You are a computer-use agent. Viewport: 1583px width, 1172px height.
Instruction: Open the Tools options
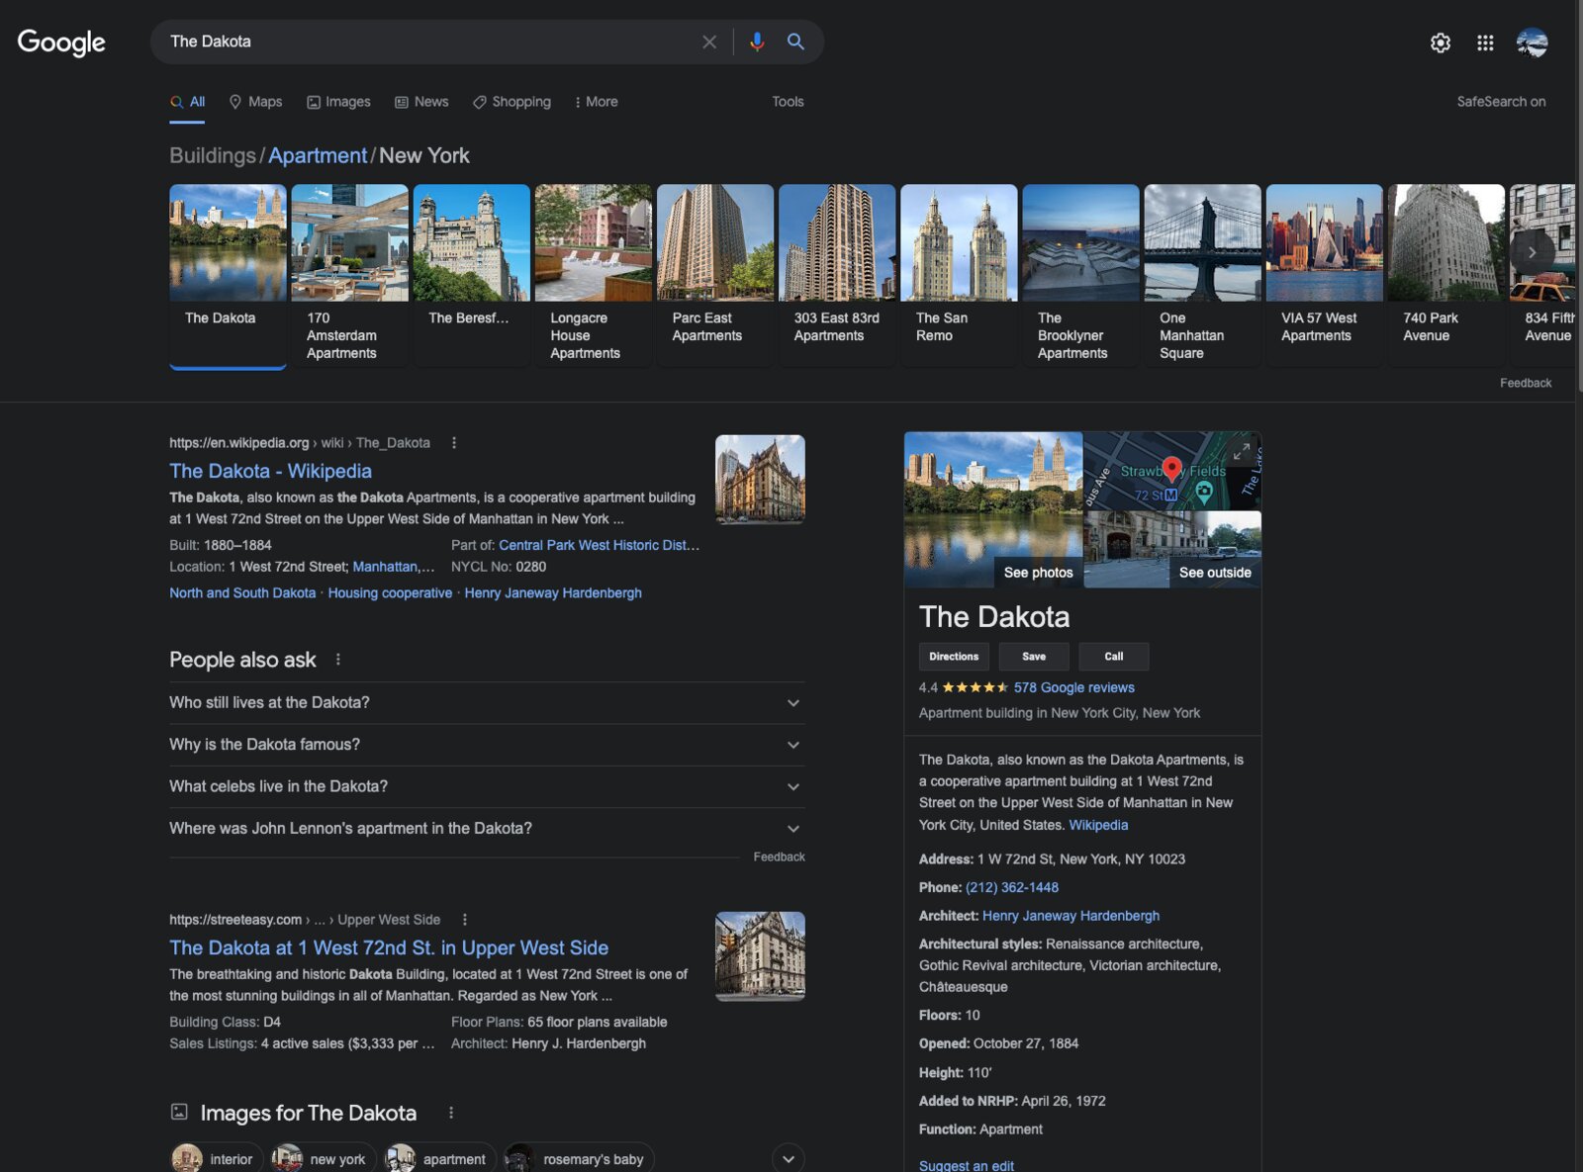point(788,102)
